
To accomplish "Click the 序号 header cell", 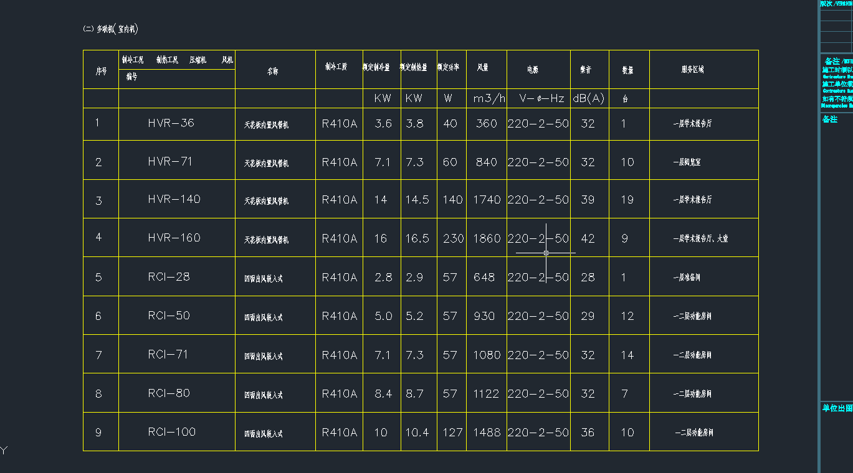I will coord(101,71).
